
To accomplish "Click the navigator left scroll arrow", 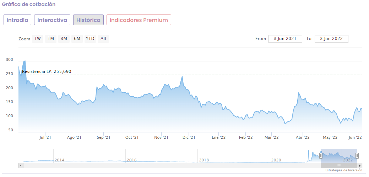I will [x=21, y=165].
